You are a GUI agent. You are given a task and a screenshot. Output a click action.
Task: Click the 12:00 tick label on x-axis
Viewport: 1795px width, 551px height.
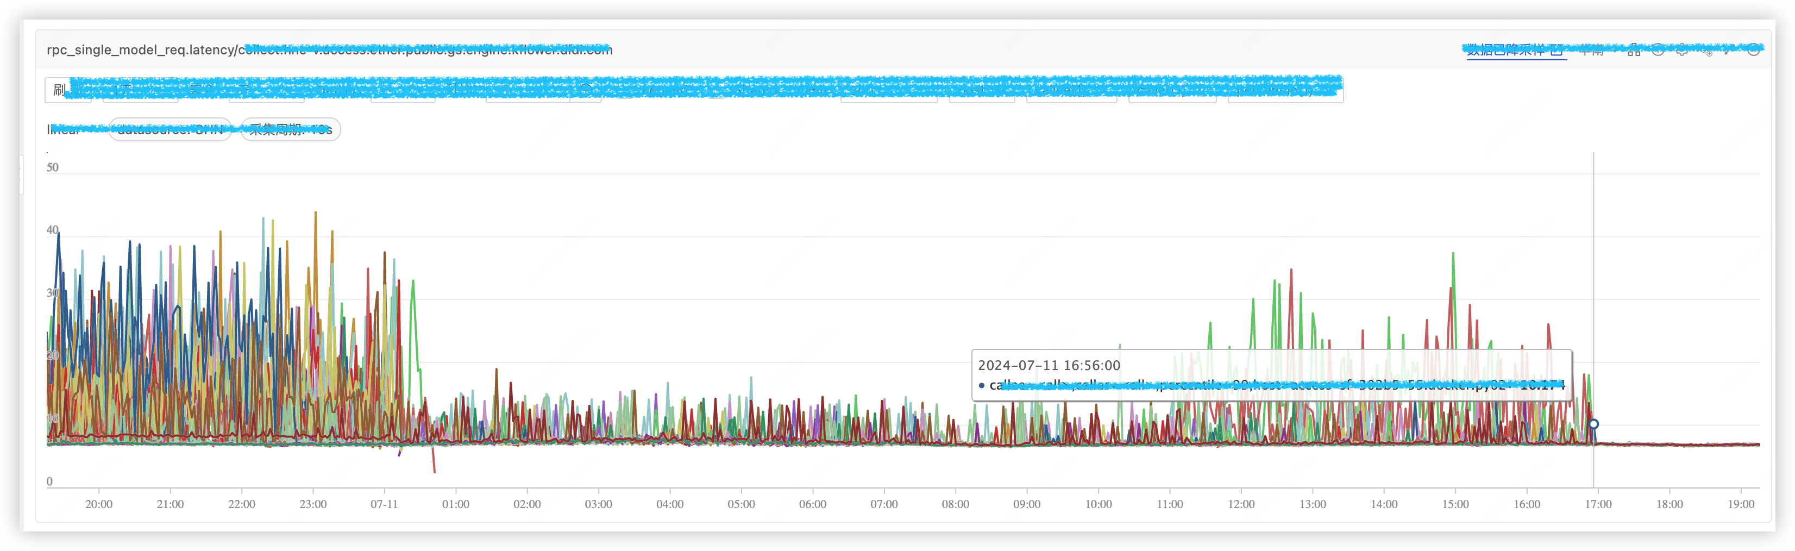pos(1241,504)
